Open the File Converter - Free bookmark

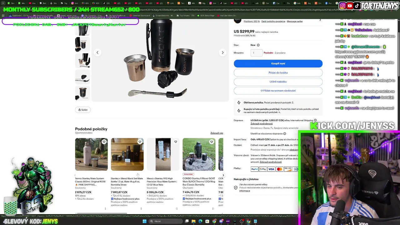pyautogui.click(x=92, y=15)
